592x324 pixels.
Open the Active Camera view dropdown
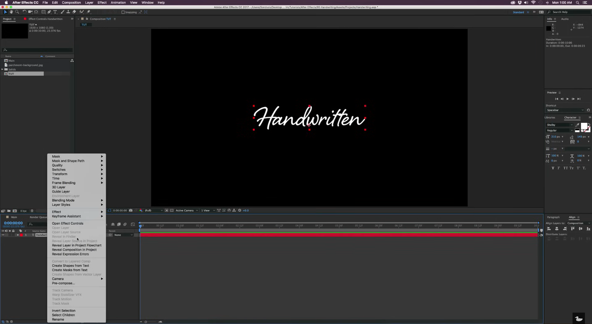click(x=186, y=210)
